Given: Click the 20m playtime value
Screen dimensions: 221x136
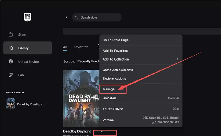Looking at the screenshot, I should [x=176, y=109].
